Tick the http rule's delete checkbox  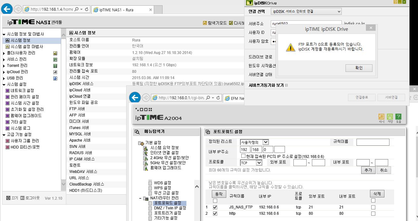point(373,213)
